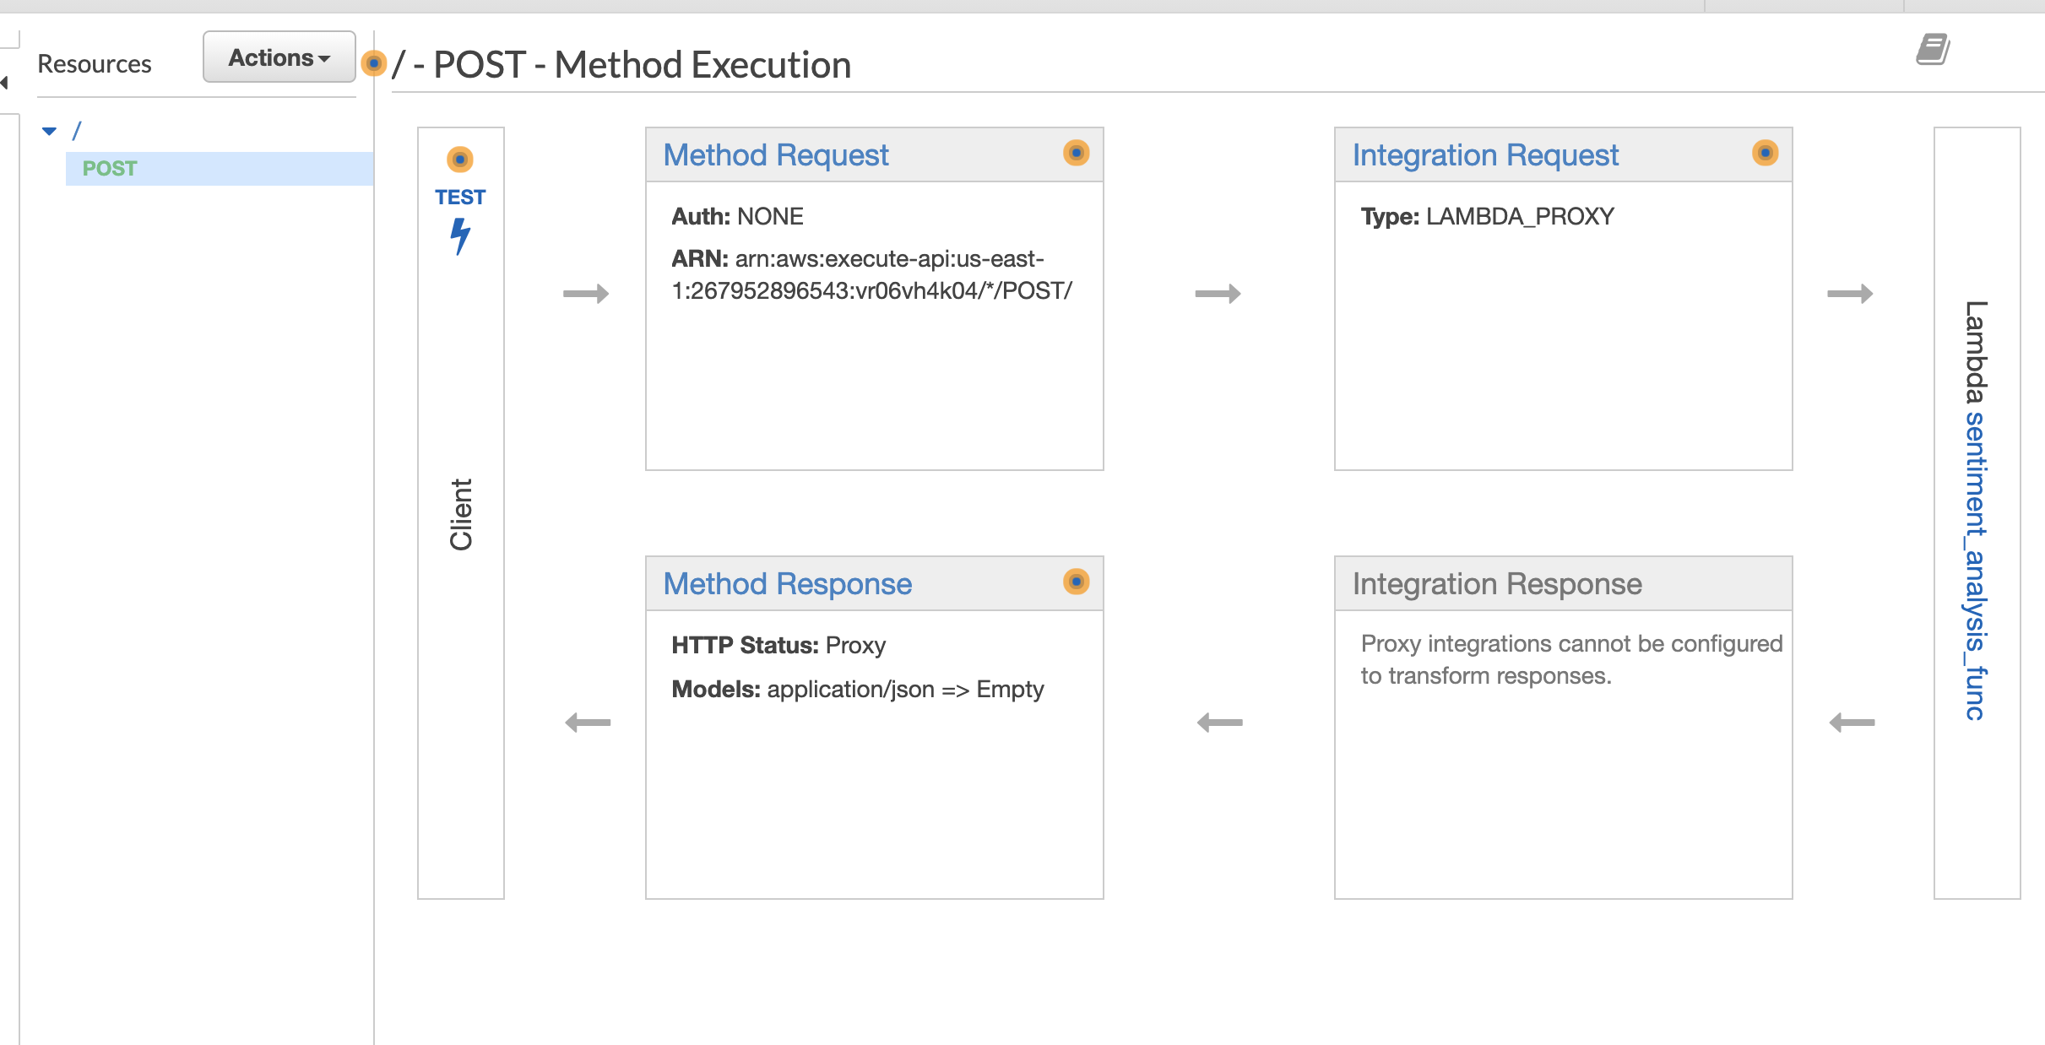This screenshot has height=1045, width=2045.
Task: Click the orange dot in the Integration Request header
Action: tap(1765, 153)
